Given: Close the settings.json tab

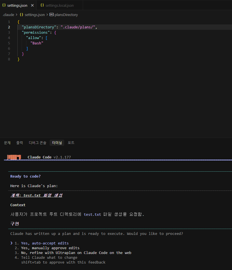Looking at the screenshot, I should click(x=32, y=5).
